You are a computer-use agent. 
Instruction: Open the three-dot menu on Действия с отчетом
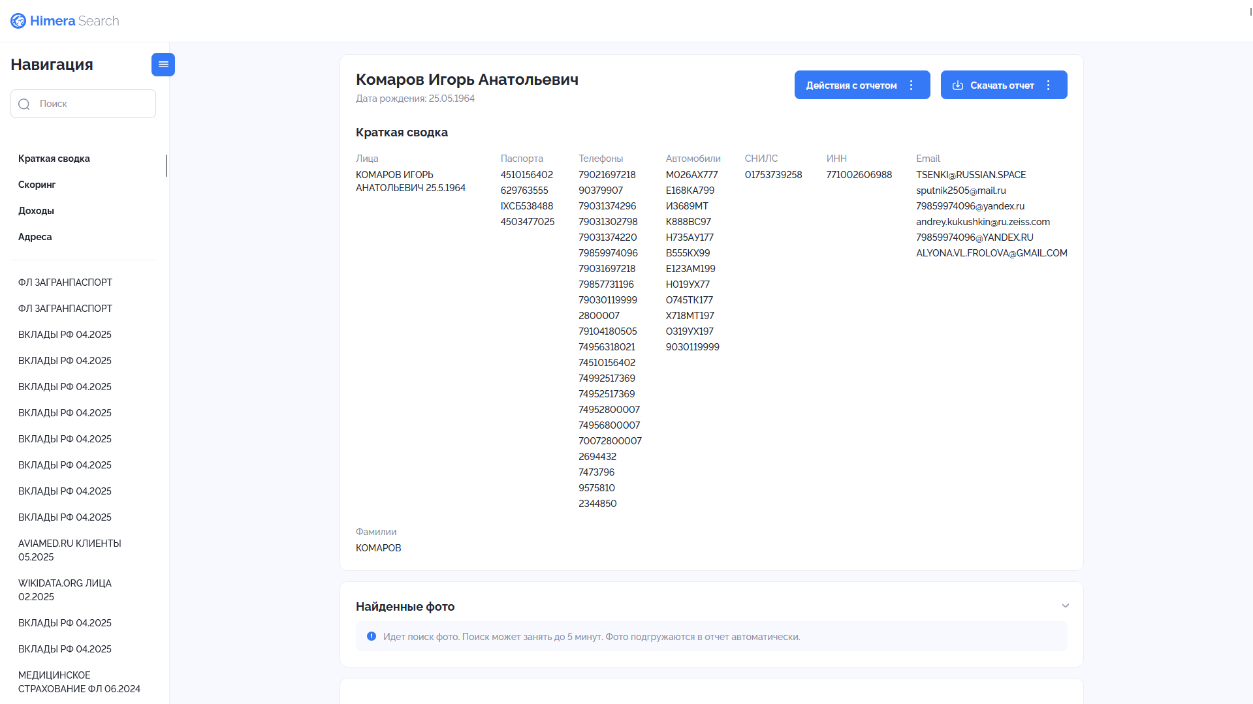click(x=912, y=85)
